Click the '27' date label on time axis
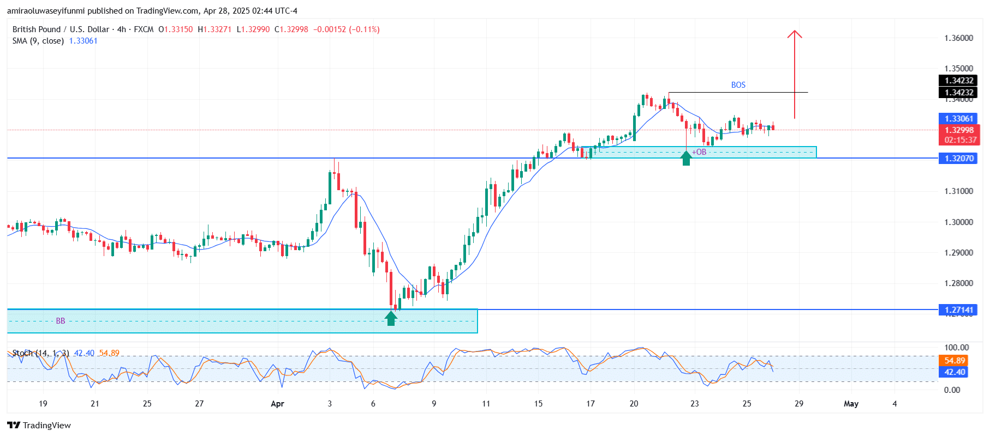Image resolution: width=990 pixels, height=437 pixels. [199, 404]
